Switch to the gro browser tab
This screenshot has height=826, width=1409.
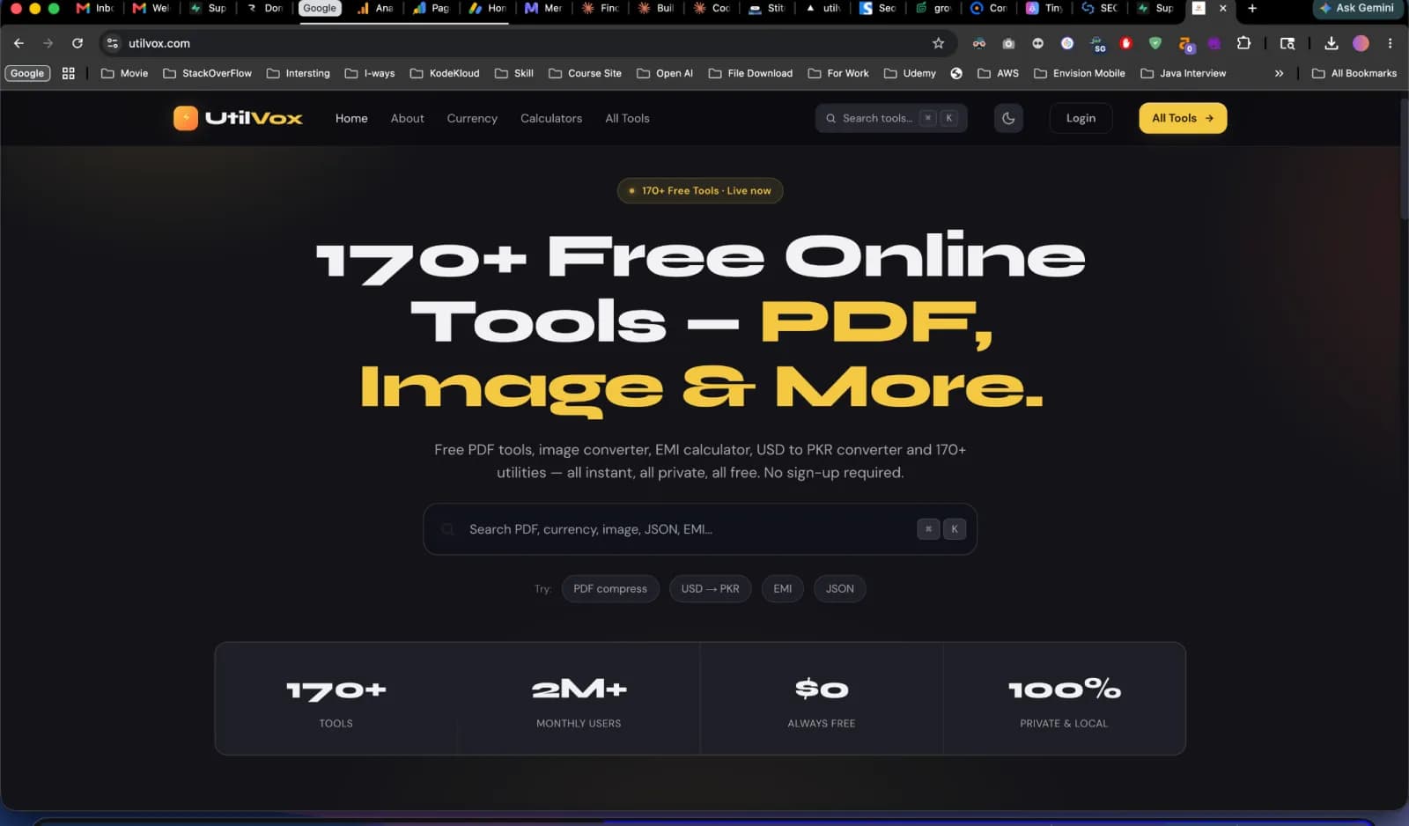pyautogui.click(x=933, y=8)
